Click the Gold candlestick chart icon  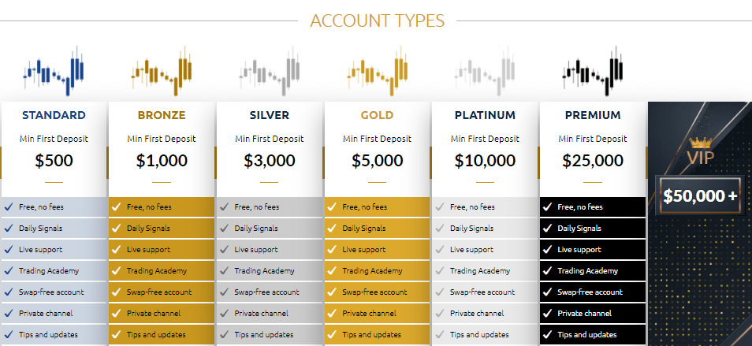[378, 72]
